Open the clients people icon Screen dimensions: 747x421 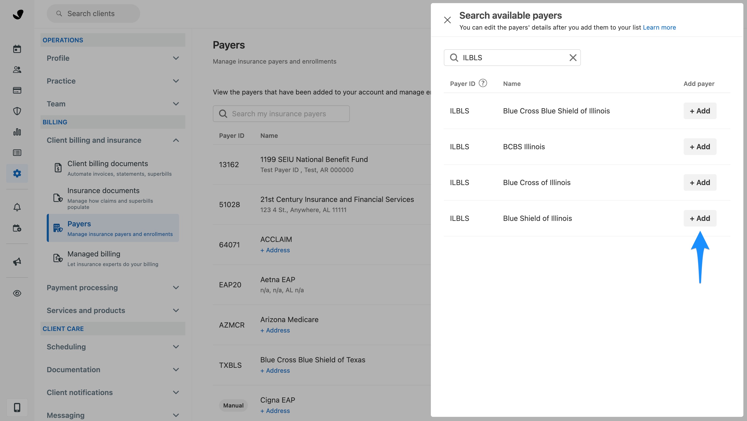17,70
